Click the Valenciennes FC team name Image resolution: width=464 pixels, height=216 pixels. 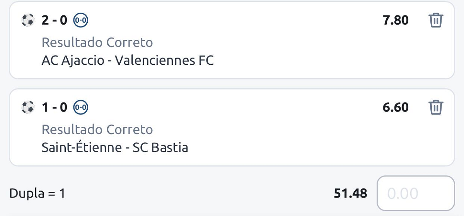(164, 61)
